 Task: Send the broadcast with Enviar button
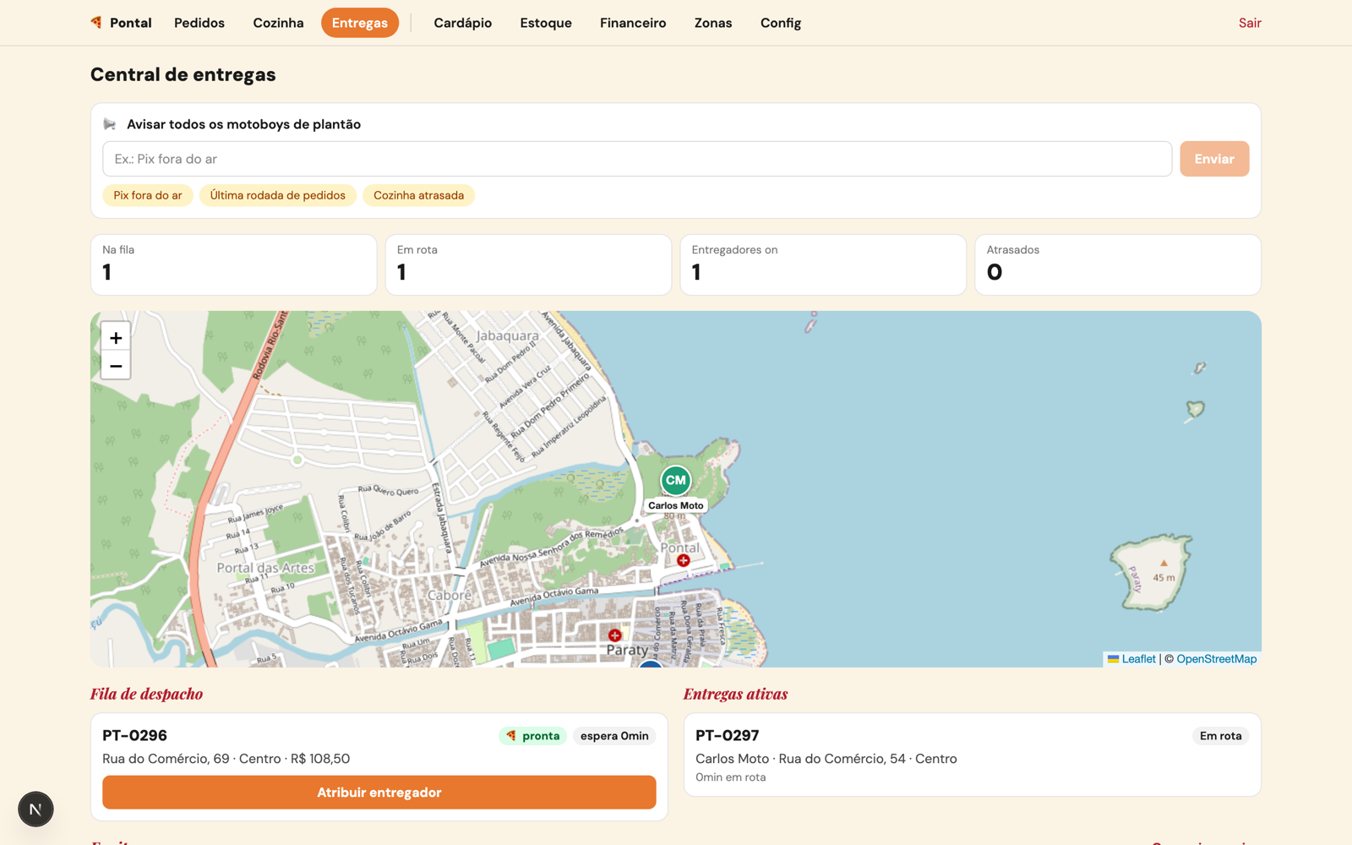click(x=1214, y=159)
